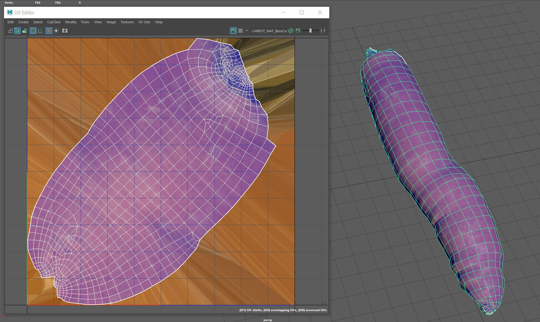Viewport: 540px width, 322px height.
Task: Toggle the dim image icon
Action: click(298, 31)
